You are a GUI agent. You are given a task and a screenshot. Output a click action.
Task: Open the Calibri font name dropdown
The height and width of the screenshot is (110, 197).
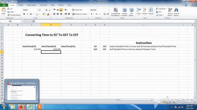tap(38, 10)
